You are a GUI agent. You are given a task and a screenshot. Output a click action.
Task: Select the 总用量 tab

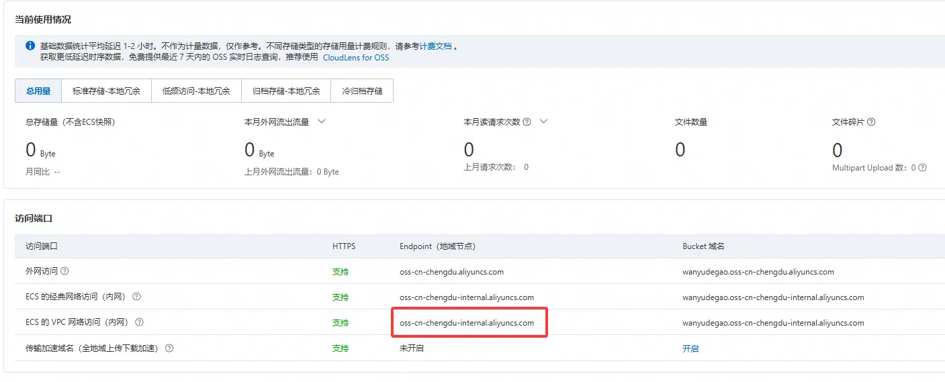tap(38, 91)
